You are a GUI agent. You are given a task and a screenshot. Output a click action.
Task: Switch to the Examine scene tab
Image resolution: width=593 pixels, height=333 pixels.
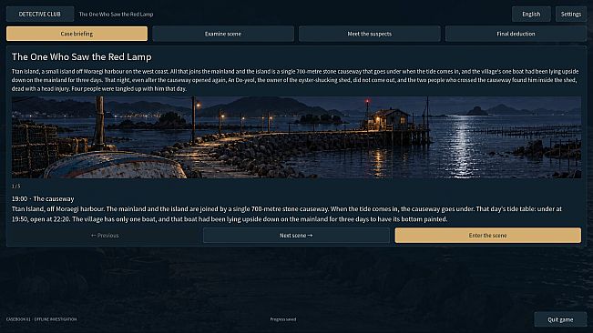(x=223, y=34)
